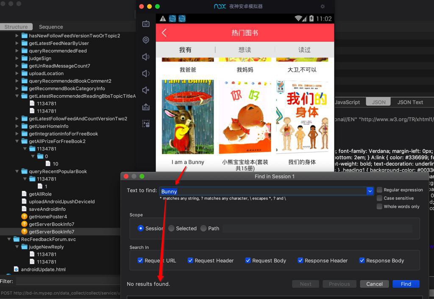Tap the 小熊宝宝绘本 book cover
This screenshot has height=299, width=434.
click(x=245, y=117)
